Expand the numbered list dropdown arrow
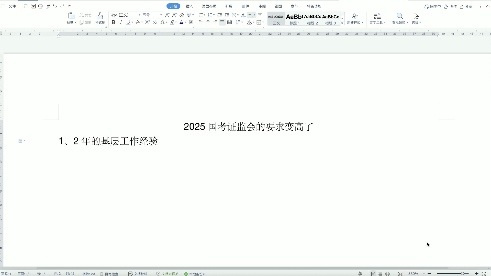 click(214, 15)
